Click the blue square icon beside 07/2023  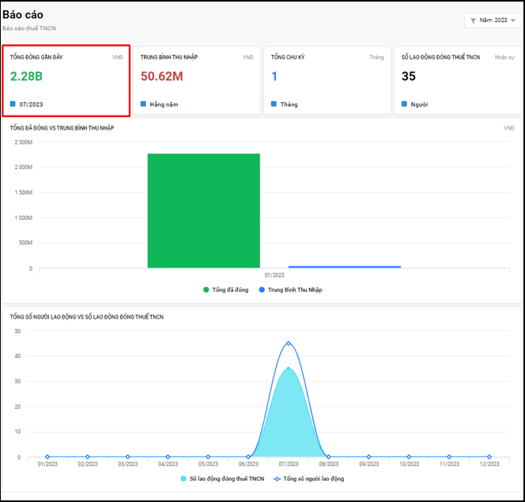[13, 104]
